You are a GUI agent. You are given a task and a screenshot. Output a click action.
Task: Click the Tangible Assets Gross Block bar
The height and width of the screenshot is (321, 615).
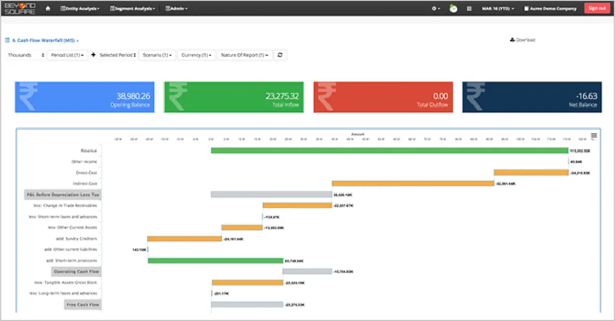click(x=247, y=282)
